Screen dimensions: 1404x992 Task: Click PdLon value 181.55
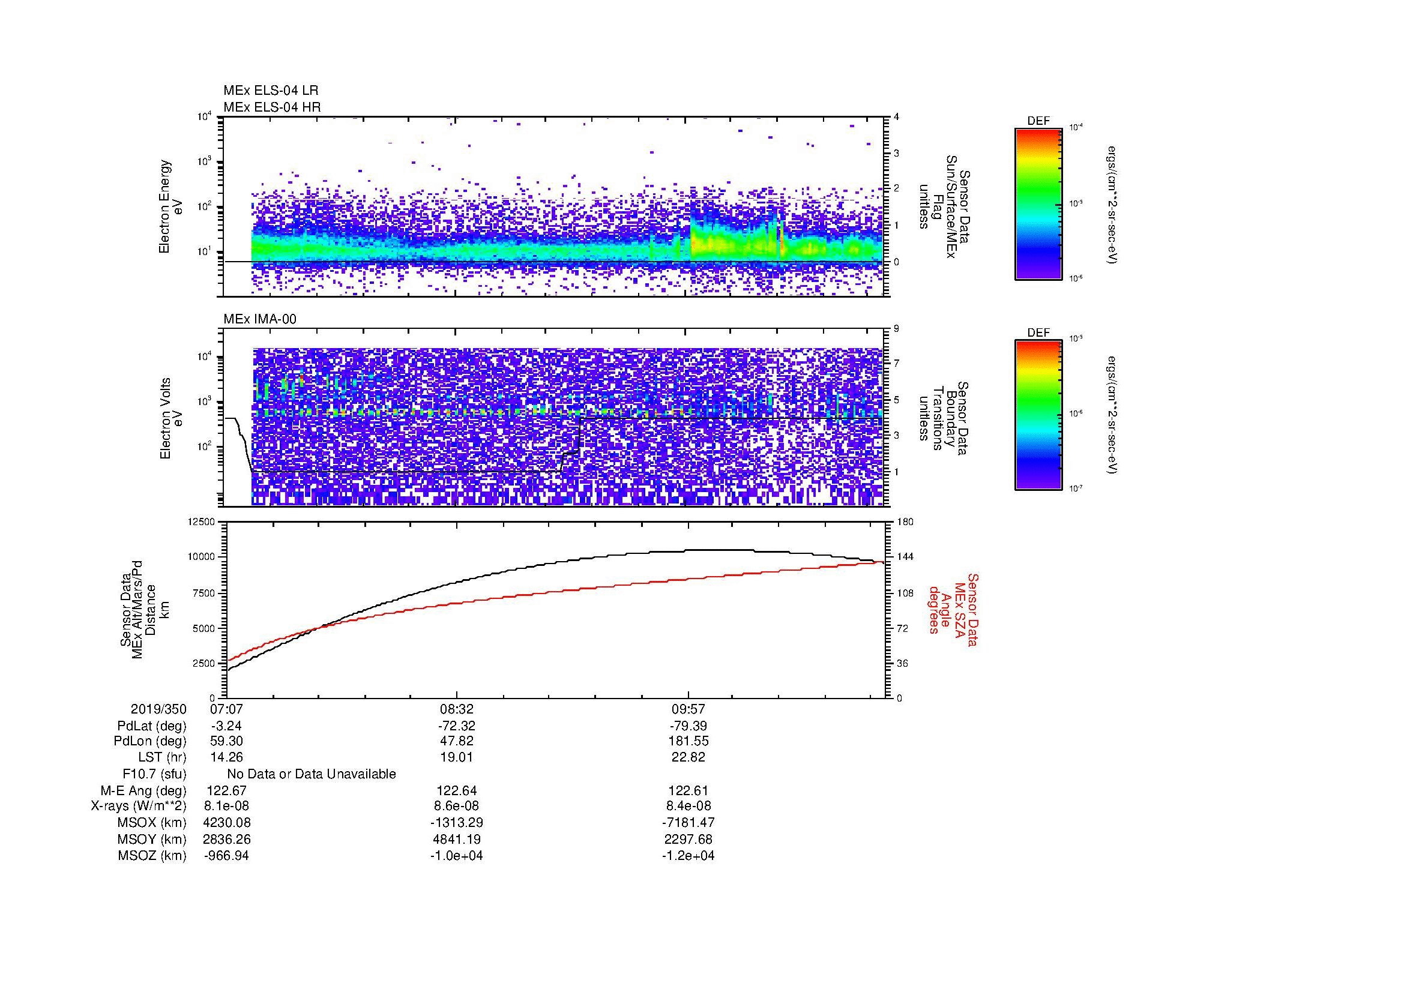(688, 741)
